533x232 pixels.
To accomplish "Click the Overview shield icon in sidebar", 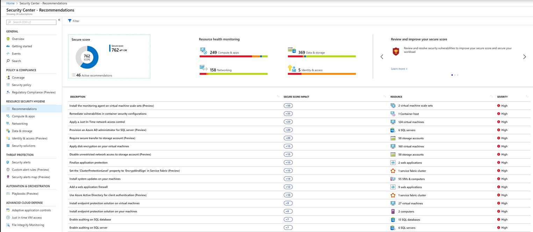I will pos(8,39).
